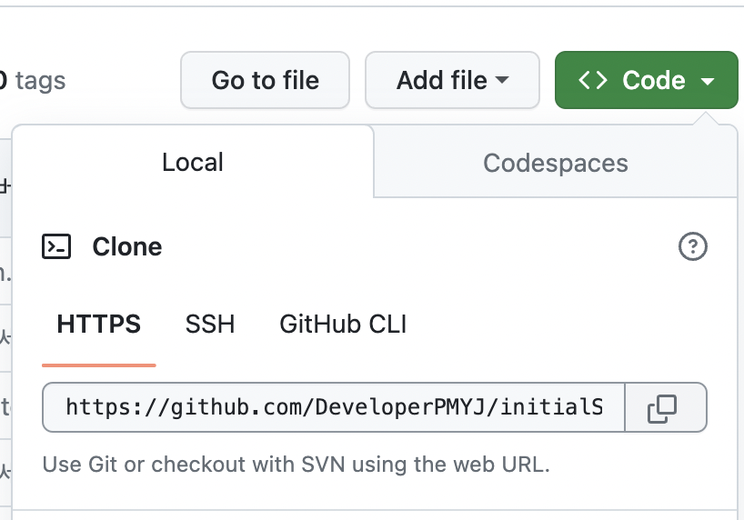
Task: Choose the HTTPS clone option
Action: tap(99, 324)
